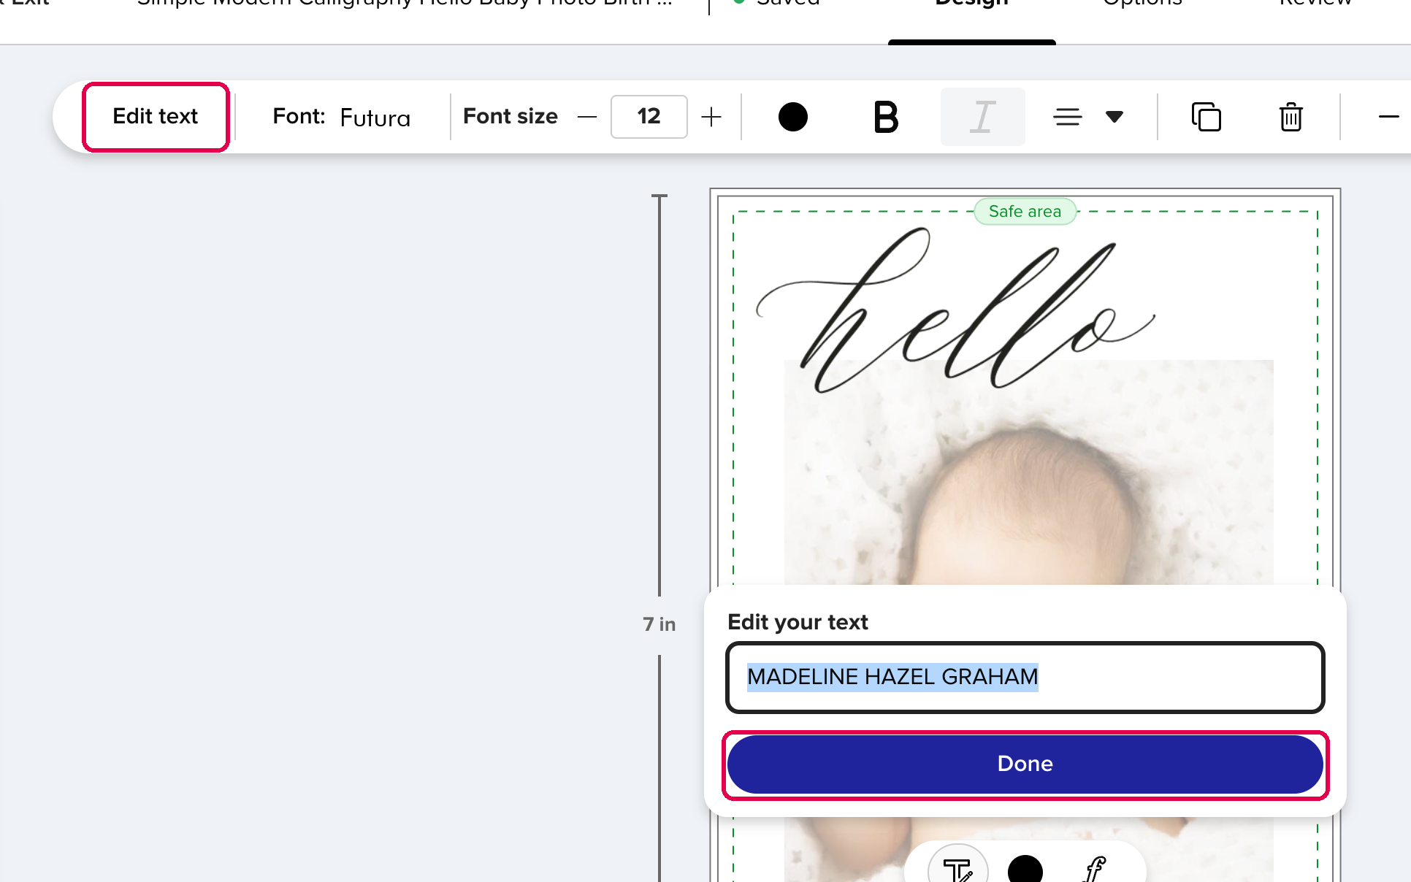Delete the selected element with trash icon
The height and width of the screenshot is (882, 1411).
point(1290,117)
